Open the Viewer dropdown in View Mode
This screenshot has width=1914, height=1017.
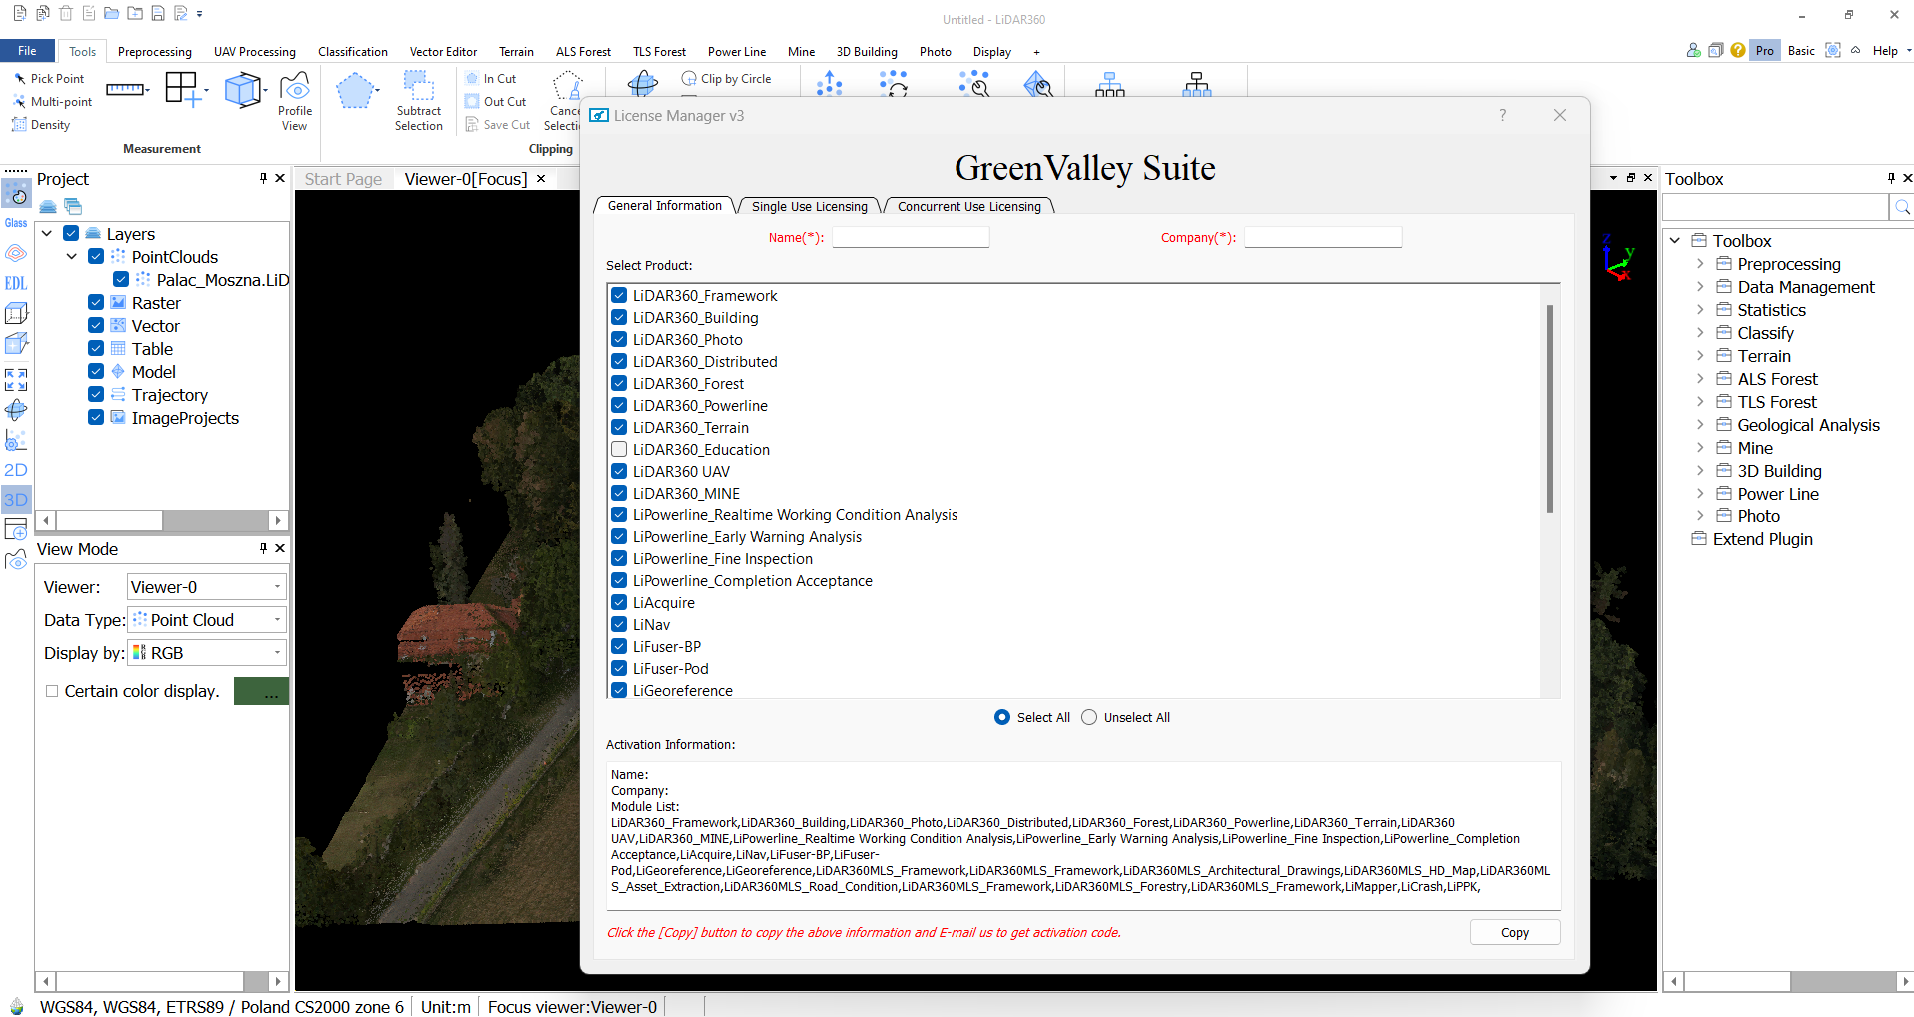coord(206,587)
